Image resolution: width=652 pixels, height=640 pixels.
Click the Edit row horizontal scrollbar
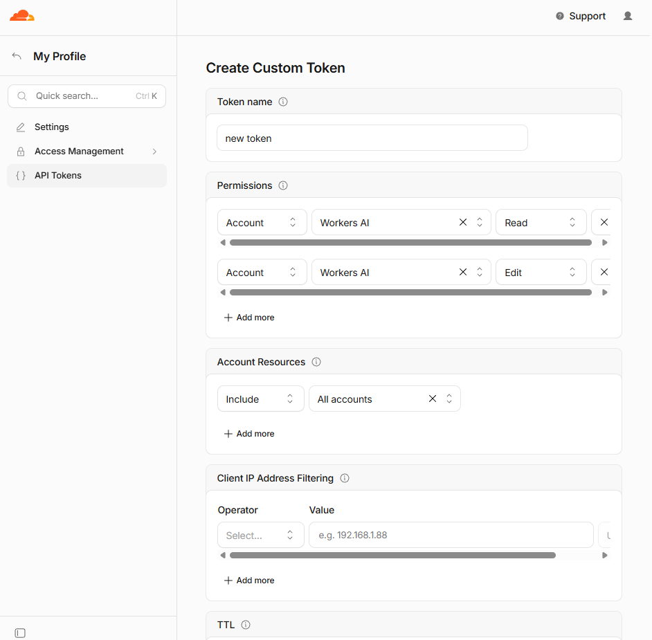tap(410, 293)
